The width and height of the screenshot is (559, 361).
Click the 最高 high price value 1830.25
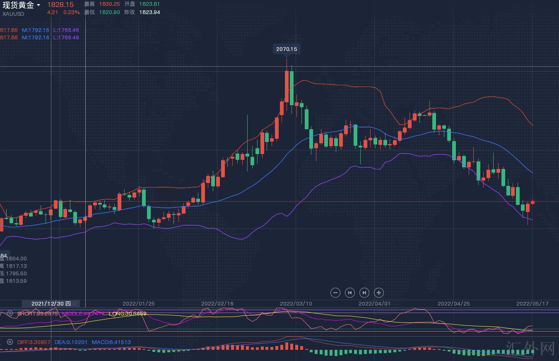(x=109, y=4)
